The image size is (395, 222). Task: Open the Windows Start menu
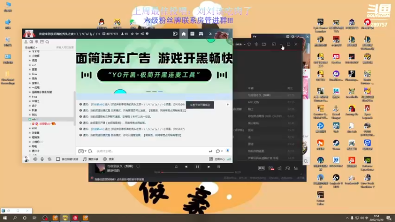[x=5, y=218]
